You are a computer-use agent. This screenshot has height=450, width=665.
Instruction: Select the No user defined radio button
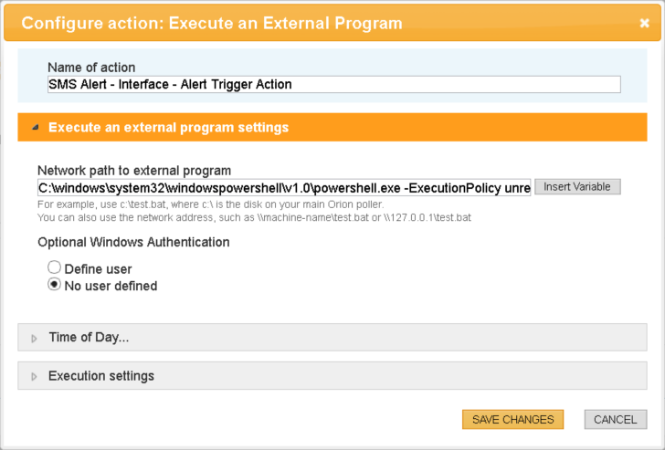(54, 285)
